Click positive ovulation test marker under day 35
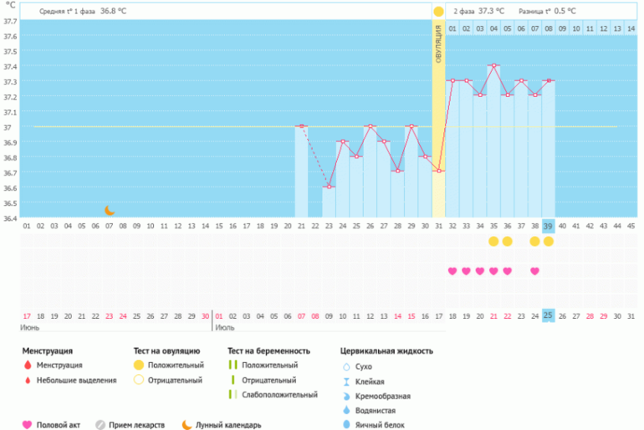 coord(493,242)
